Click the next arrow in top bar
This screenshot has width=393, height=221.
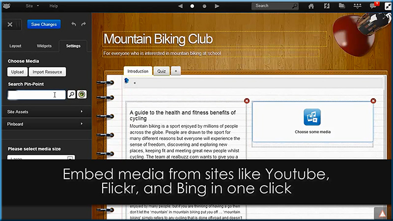(x=217, y=6)
